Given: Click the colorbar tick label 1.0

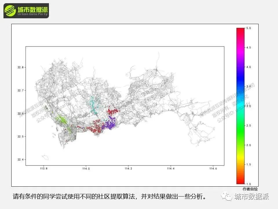Looking at the screenshot, I should click(248, 184).
